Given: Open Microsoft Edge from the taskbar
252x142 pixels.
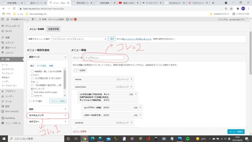Looking at the screenshot, I should click(92, 139).
